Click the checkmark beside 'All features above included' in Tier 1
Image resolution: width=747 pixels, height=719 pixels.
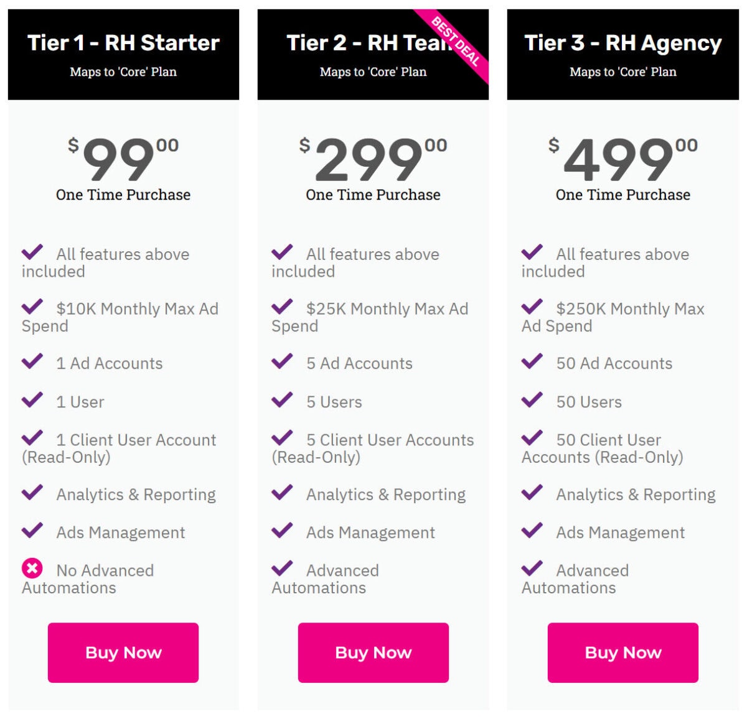tap(32, 252)
